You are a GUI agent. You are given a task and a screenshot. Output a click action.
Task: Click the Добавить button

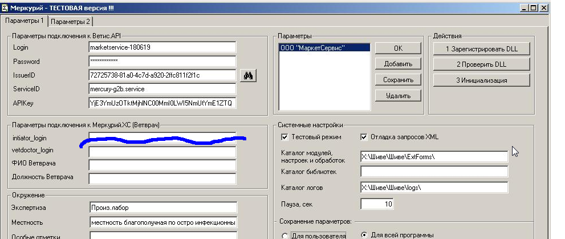tap(398, 64)
